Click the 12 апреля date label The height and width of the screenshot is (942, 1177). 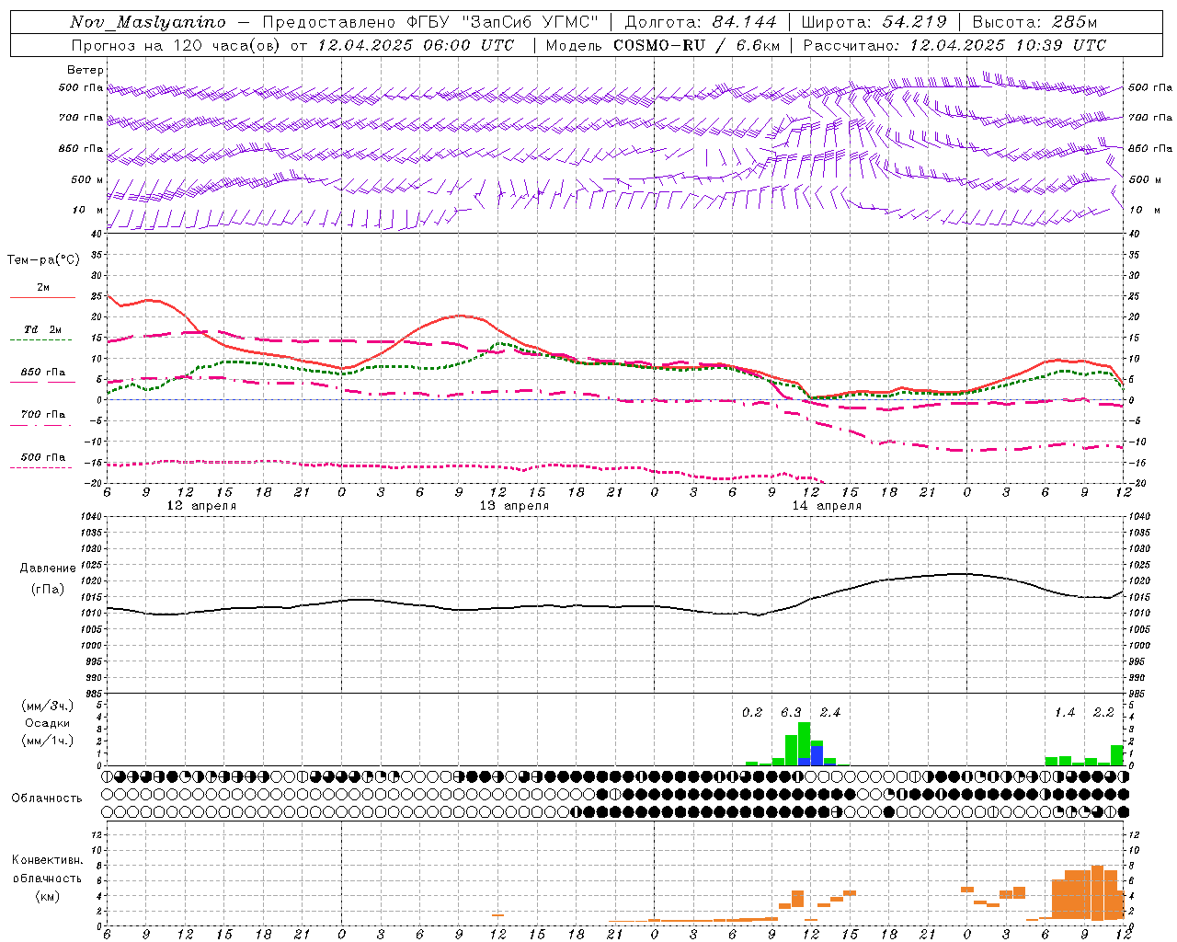pyautogui.click(x=201, y=506)
